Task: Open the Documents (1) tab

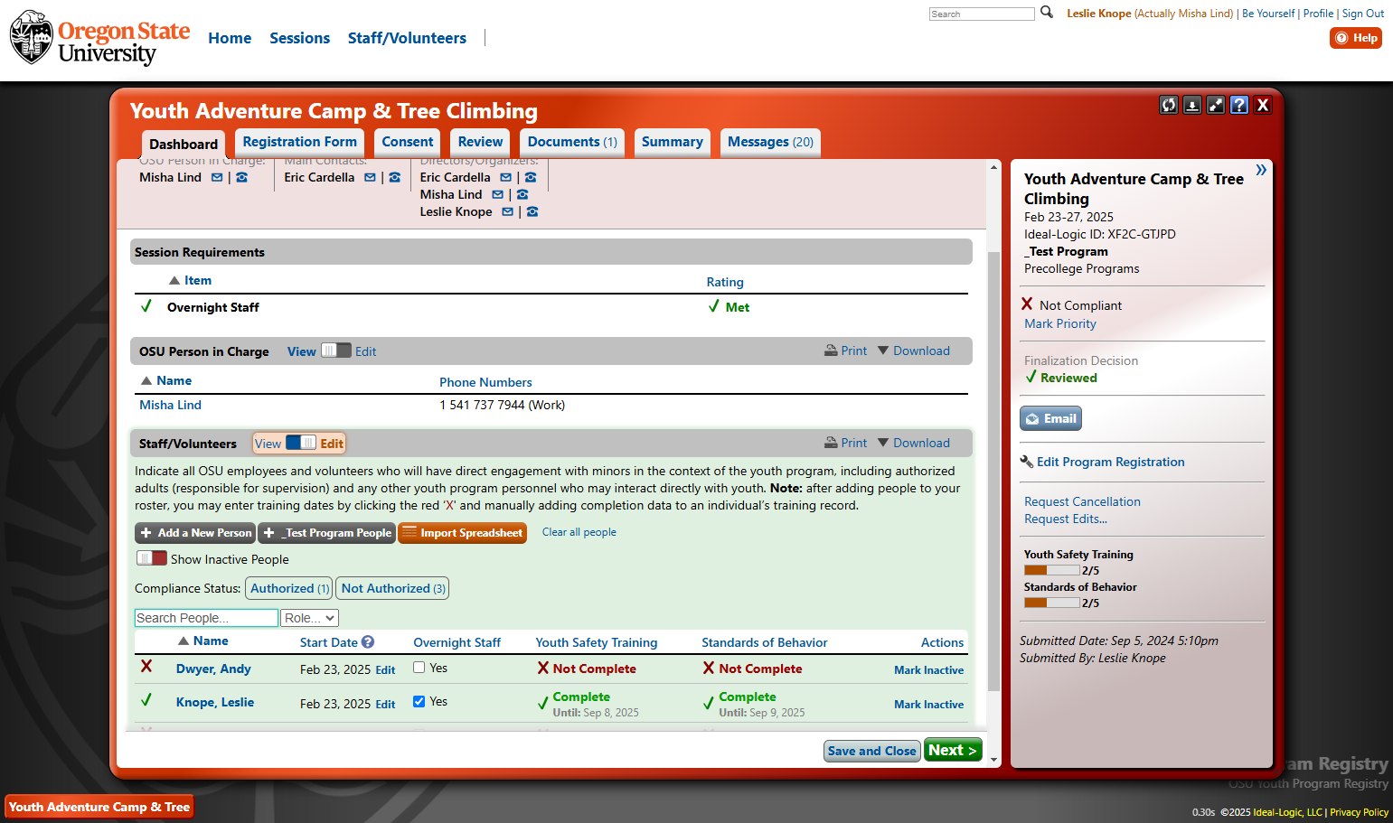Action: click(x=572, y=142)
